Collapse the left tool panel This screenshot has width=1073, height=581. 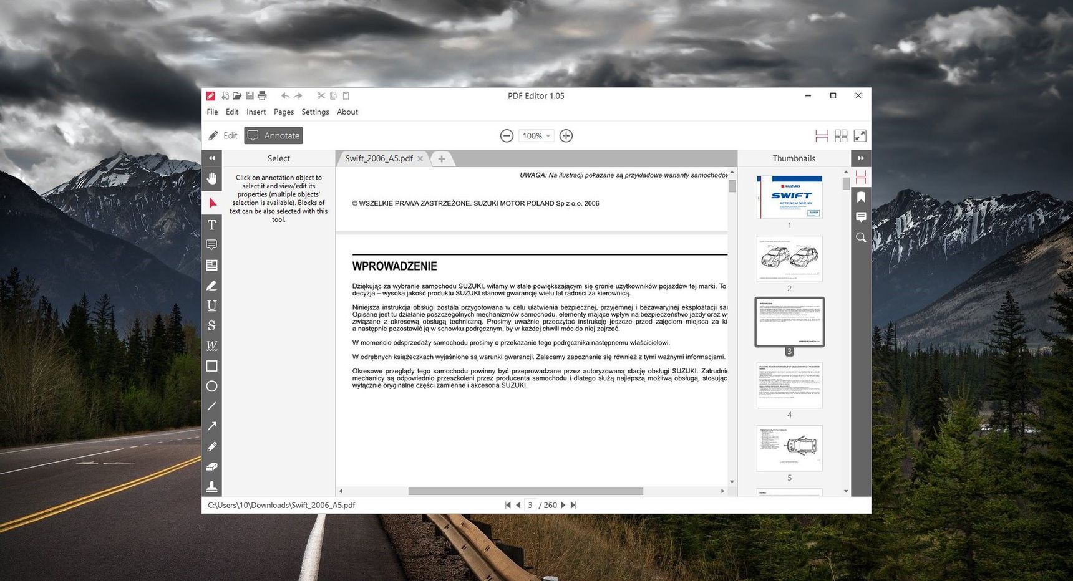[x=212, y=158]
